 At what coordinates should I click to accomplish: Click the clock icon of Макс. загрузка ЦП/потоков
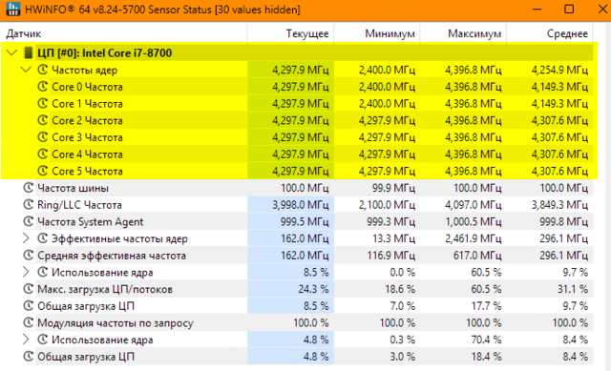point(28,289)
